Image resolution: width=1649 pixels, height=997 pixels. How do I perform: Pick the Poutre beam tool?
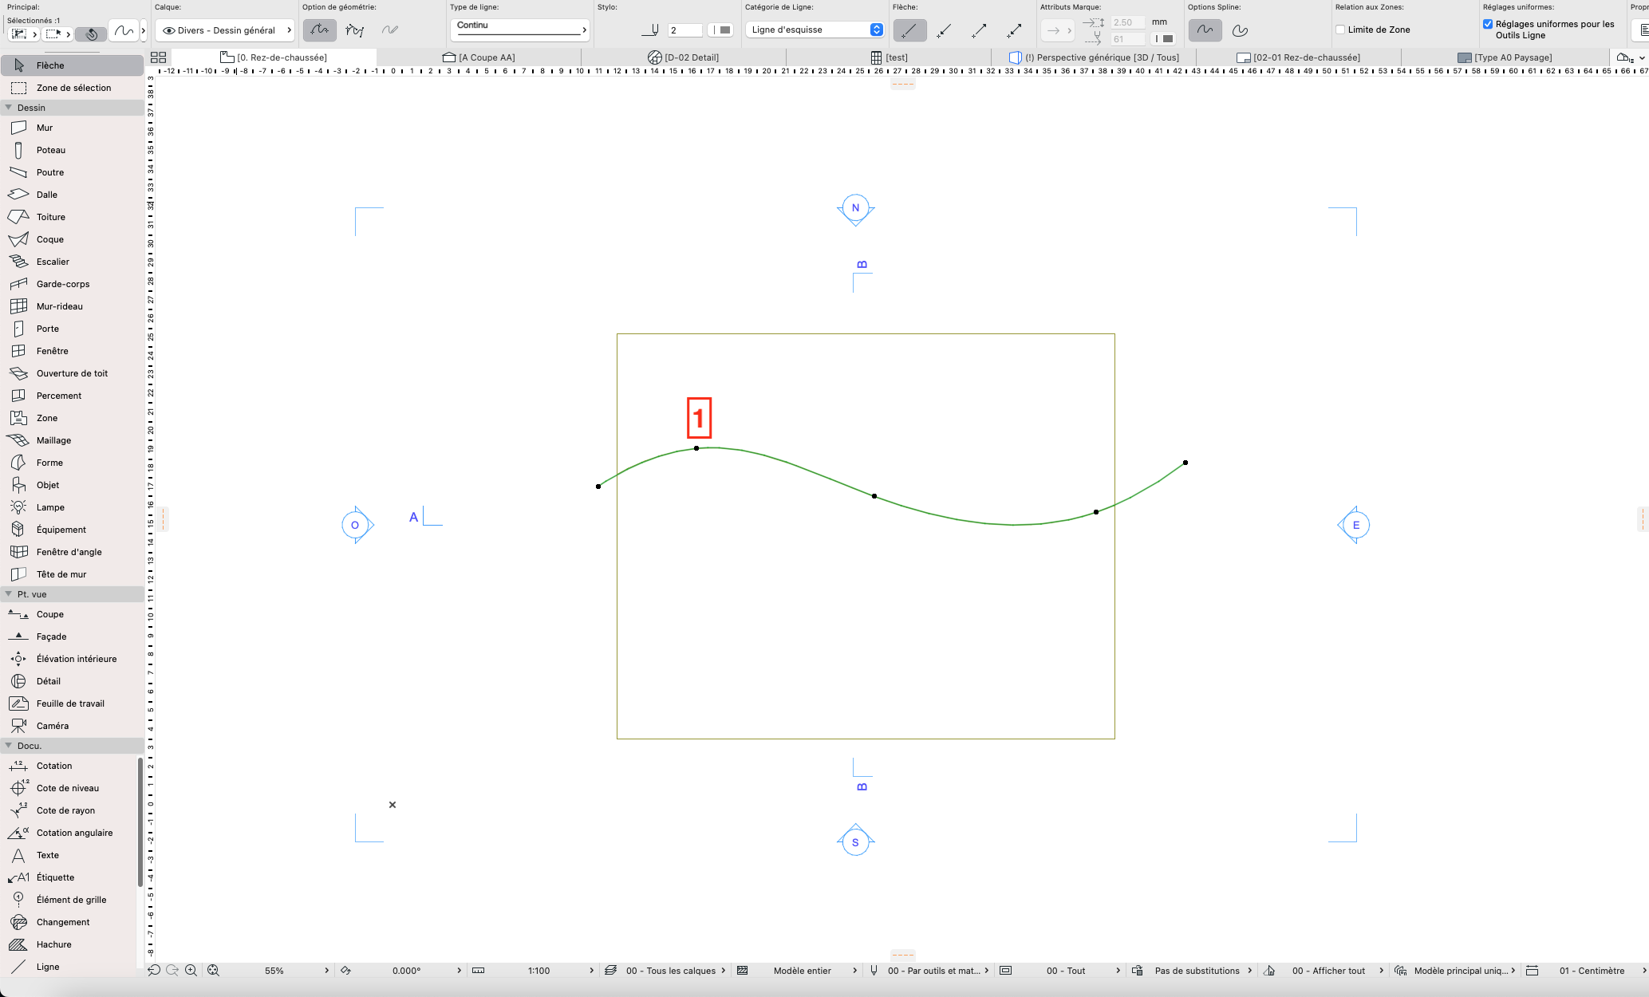coord(72,172)
